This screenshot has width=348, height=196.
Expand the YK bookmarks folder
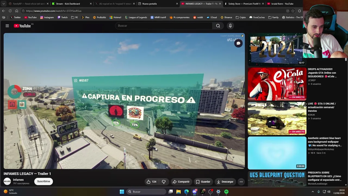click(x=74, y=17)
